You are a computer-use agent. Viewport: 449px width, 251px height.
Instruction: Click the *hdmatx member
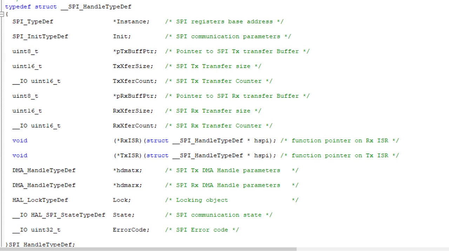(127, 170)
